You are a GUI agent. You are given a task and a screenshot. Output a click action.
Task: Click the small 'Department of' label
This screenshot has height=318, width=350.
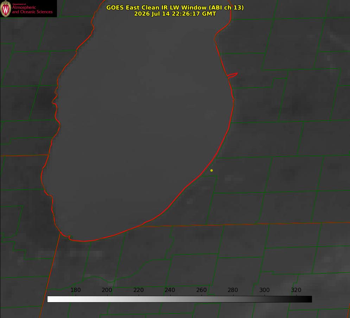(19, 4)
